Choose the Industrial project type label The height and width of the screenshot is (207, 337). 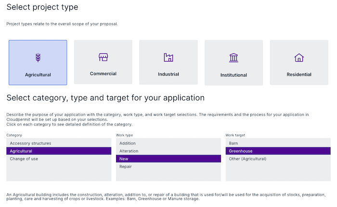point(168,74)
